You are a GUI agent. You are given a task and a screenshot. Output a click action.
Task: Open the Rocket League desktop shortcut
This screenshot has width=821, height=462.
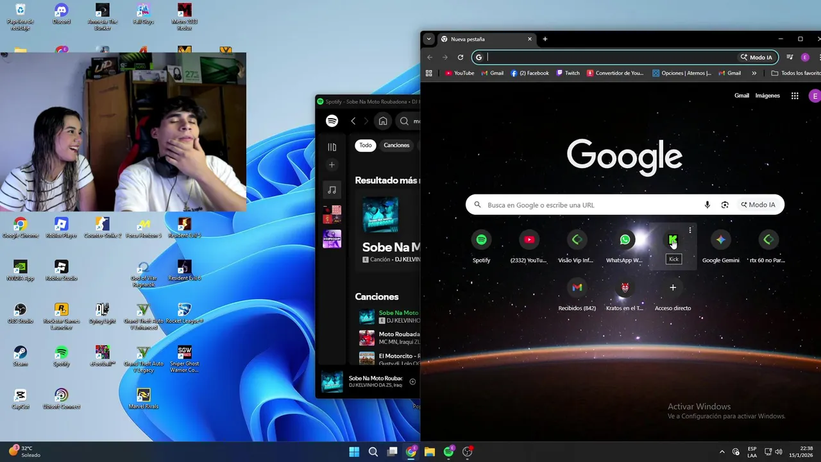(184, 313)
